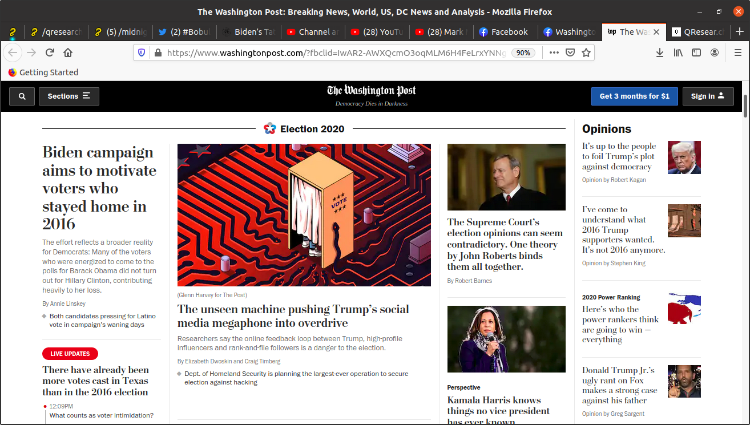
Task: Click The Washington Post masthead logo
Action: [x=372, y=91]
